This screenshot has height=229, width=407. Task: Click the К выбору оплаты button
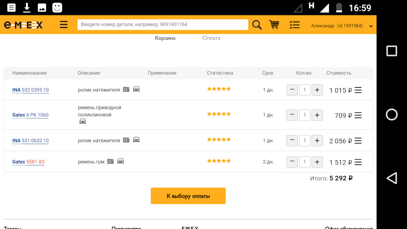[188, 196]
